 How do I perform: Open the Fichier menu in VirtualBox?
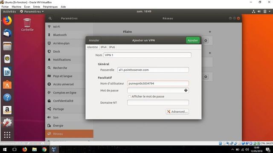[5, 7]
